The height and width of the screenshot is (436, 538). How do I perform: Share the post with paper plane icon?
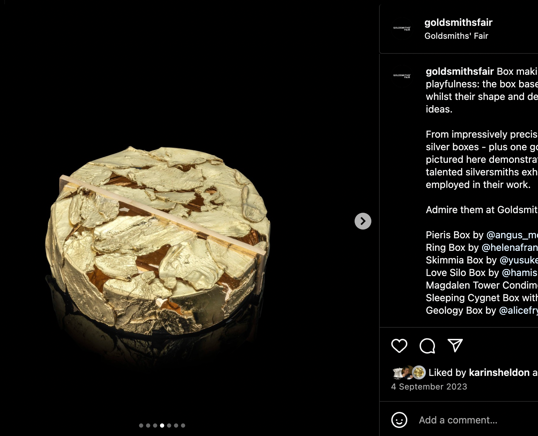455,346
